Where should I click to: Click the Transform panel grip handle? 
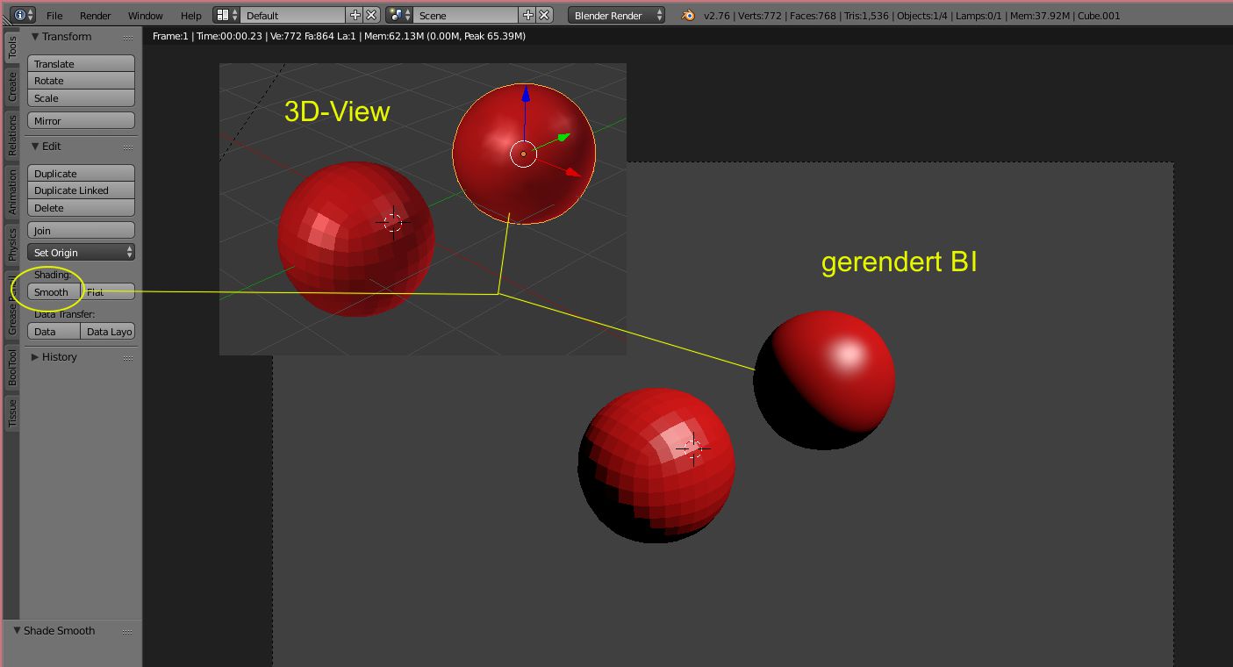point(128,37)
